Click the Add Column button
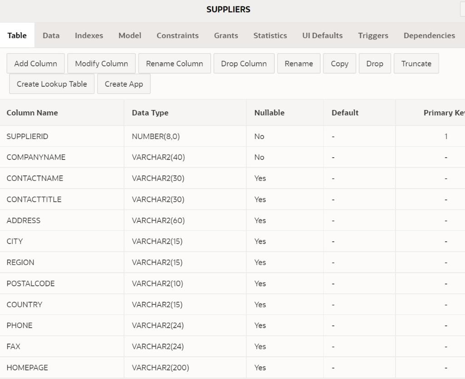This screenshot has width=465, height=379. click(x=35, y=64)
